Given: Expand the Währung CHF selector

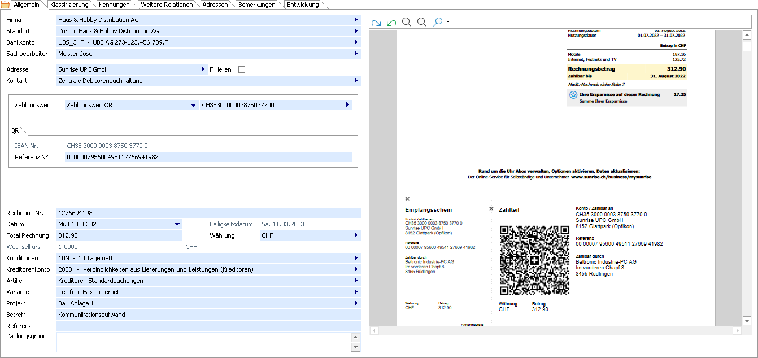Looking at the screenshot, I should tap(356, 235).
